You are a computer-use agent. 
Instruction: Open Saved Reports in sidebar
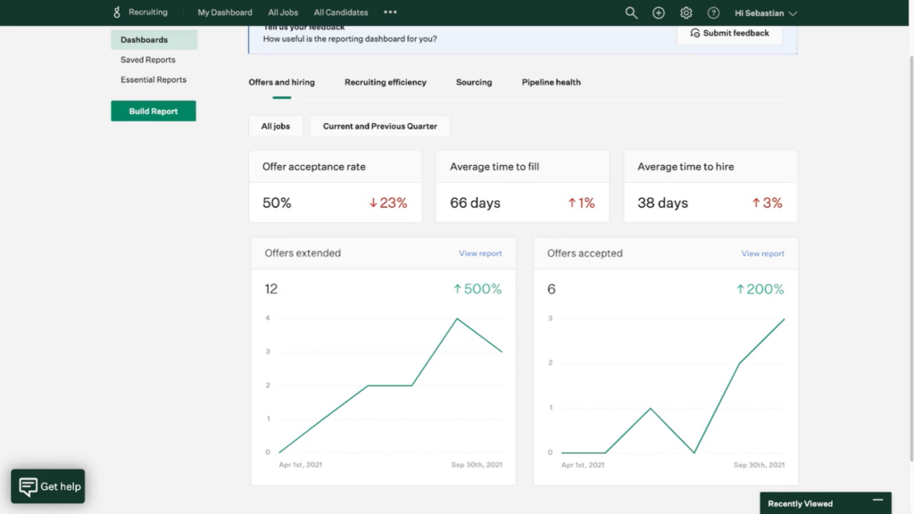coord(148,60)
